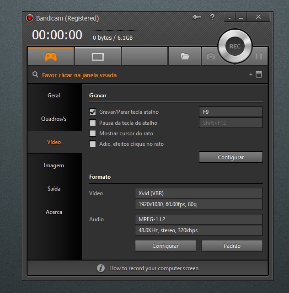Open the registration key icon
Image resolution: width=289 pixels, height=293 pixels.
pyautogui.click(x=197, y=17)
